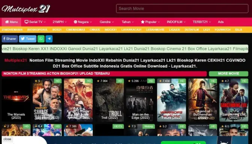This screenshot has height=144, width=252.
Task: Open The Marvels (2023) poster
Action: coord(16,100)
